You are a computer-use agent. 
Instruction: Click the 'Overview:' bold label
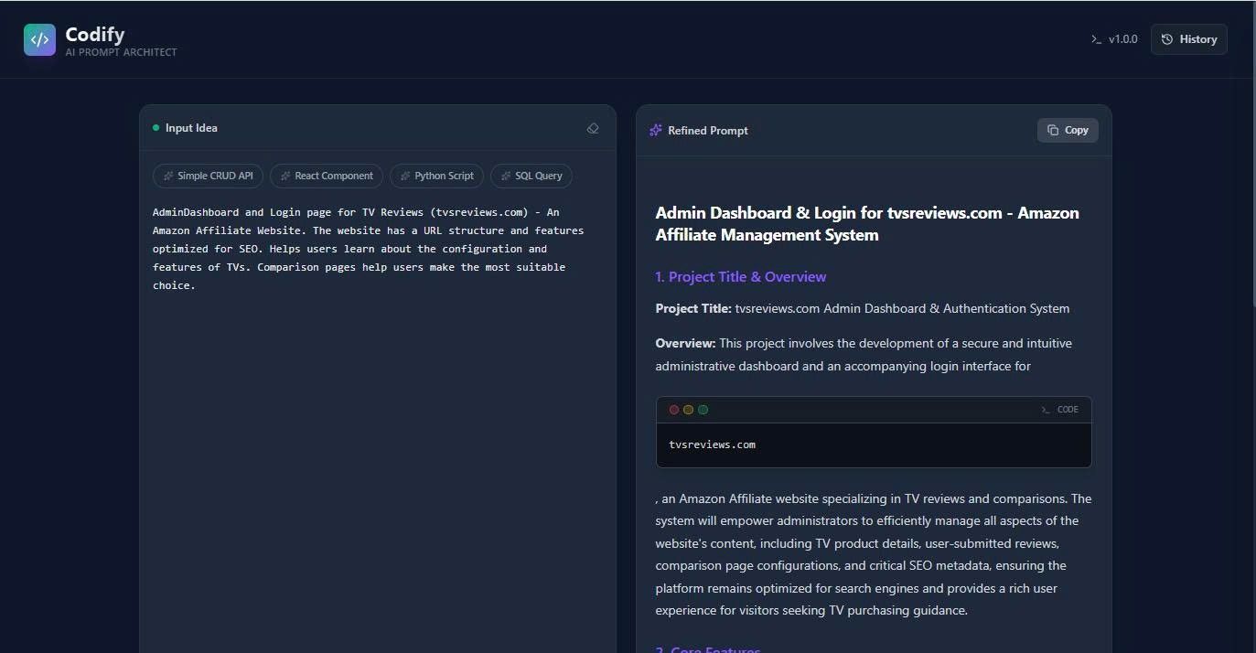click(x=685, y=344)
